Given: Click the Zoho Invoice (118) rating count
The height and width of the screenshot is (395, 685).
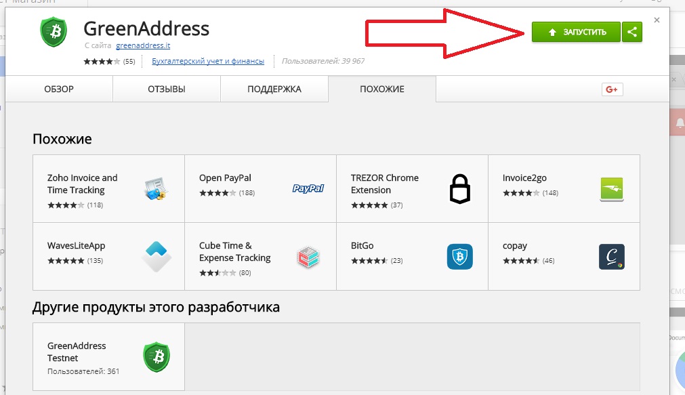Looking at the screenshot, I should click(96, 205).
